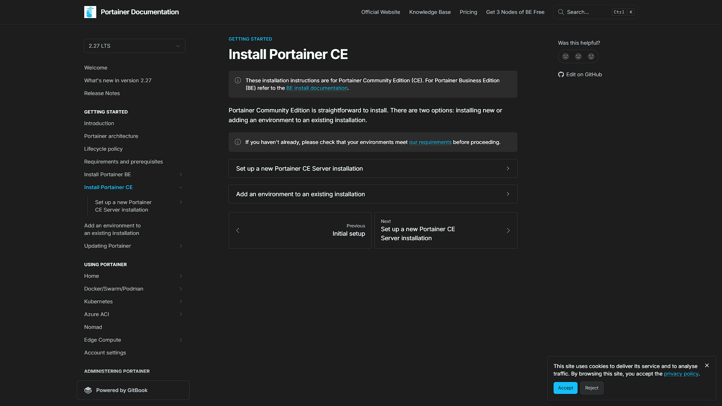Screen dimensions: 722x406
Task: Dismiss the cookie banner with the X
Action: [x=707, y=365]
